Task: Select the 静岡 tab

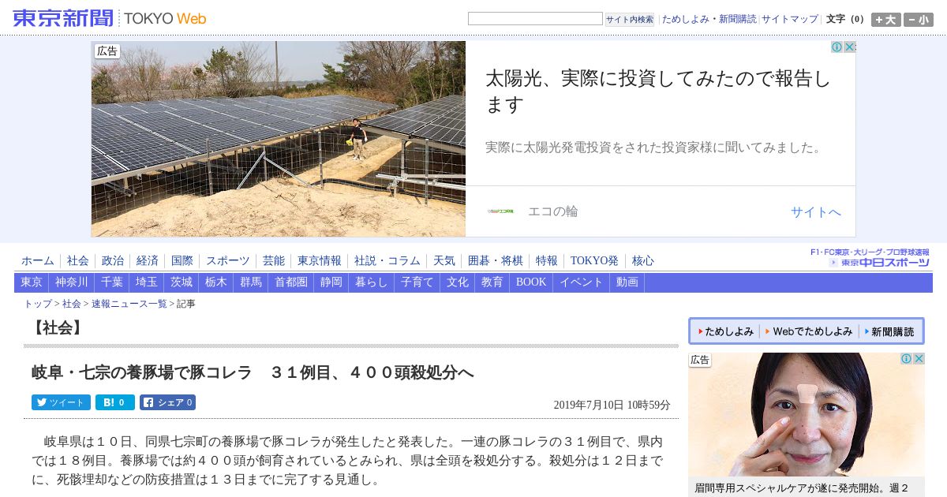Action: tap(331, 282)
